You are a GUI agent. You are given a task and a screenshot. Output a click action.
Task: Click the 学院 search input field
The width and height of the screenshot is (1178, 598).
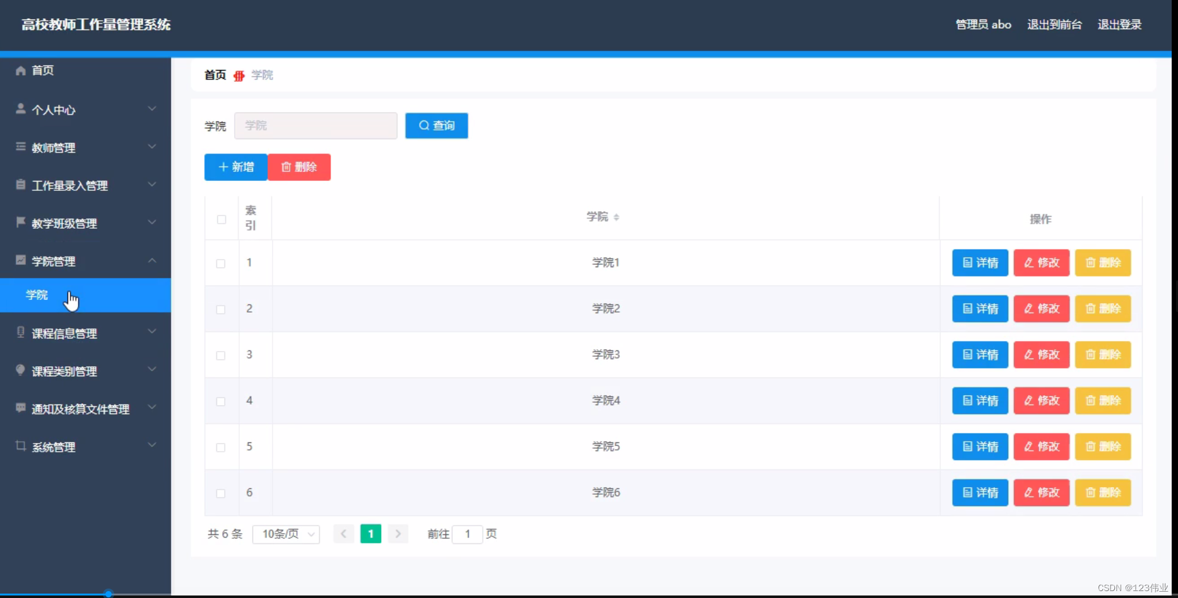pos(315,125)
